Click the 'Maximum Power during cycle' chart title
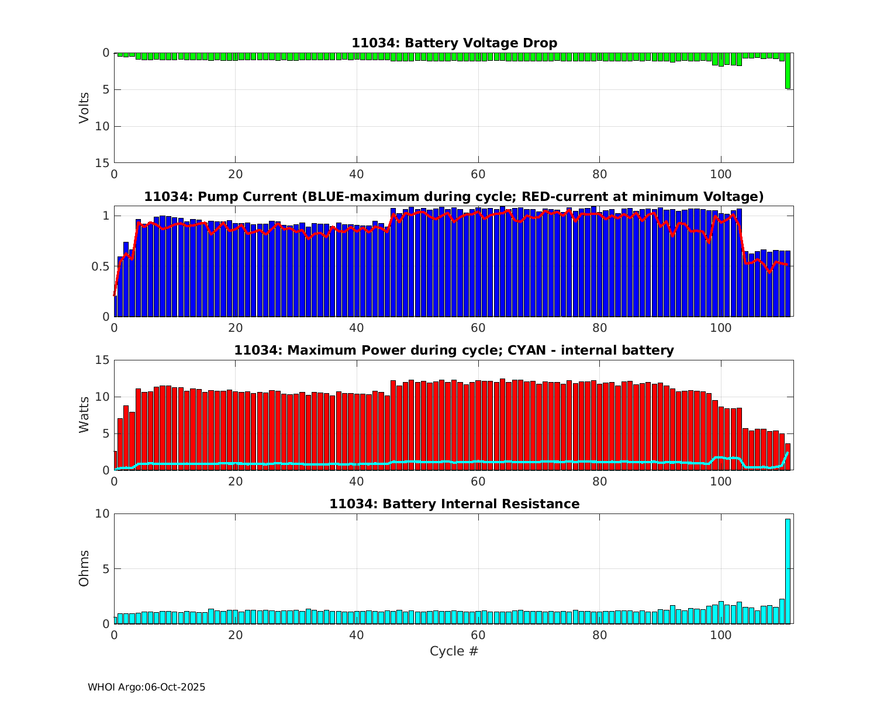Screen dimensions: 877x701 tap(454, 350)
